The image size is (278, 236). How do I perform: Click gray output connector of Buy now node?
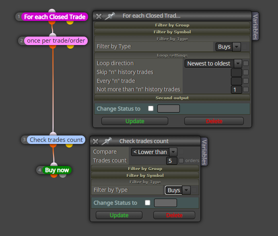click(x=63, y=176)
